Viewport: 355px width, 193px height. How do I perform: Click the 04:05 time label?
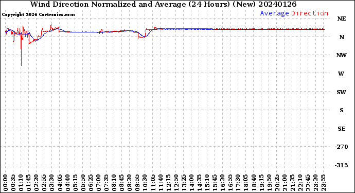[60, 183]
